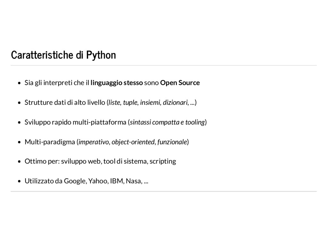The height and width of the screenshot is (239, 328).
Task: Click the text 'Strutture dati di alto livello'
Action: pos(65,103)
